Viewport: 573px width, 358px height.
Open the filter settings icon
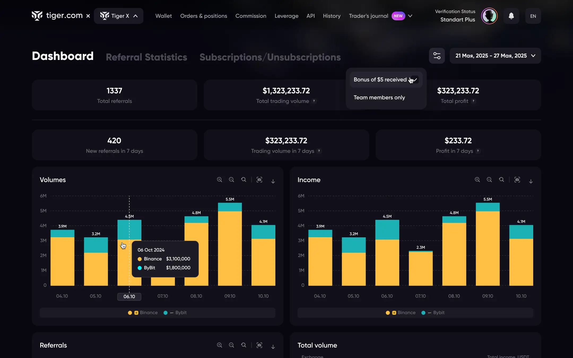tap(437, 56)
